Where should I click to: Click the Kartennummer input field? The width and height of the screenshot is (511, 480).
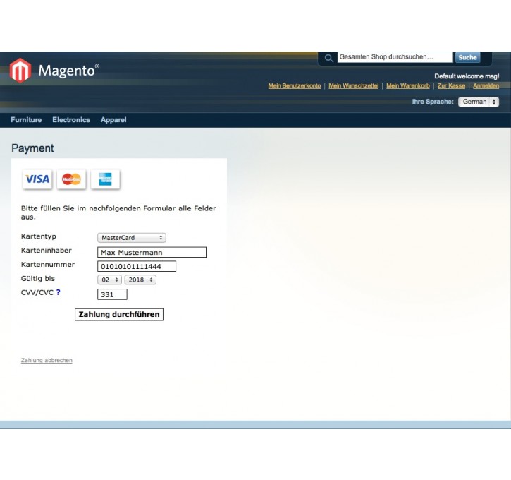(x=137, y=266)
